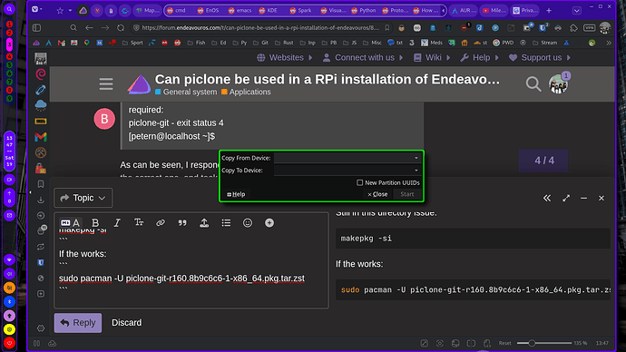Image resolution: width=626 pixels, height=352 pixels.
Task: Expand the Support us menu
Action: (x=540, y=57)
